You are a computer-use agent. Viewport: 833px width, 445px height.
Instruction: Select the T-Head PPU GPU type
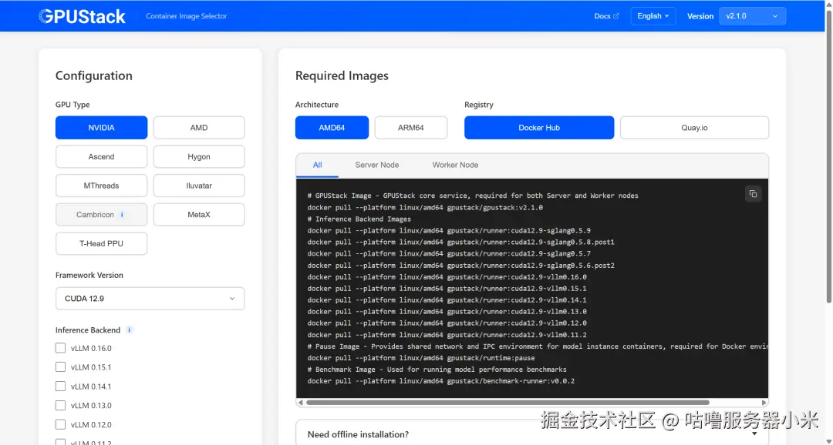point(102,243)
